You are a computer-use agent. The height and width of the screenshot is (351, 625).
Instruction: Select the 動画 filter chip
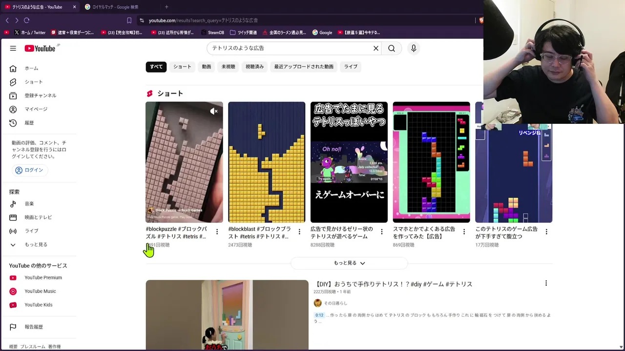tap(207, 67)
